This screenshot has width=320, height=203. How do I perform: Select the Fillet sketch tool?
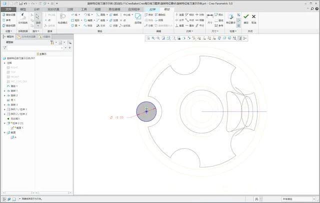click(x=101, y=15)
